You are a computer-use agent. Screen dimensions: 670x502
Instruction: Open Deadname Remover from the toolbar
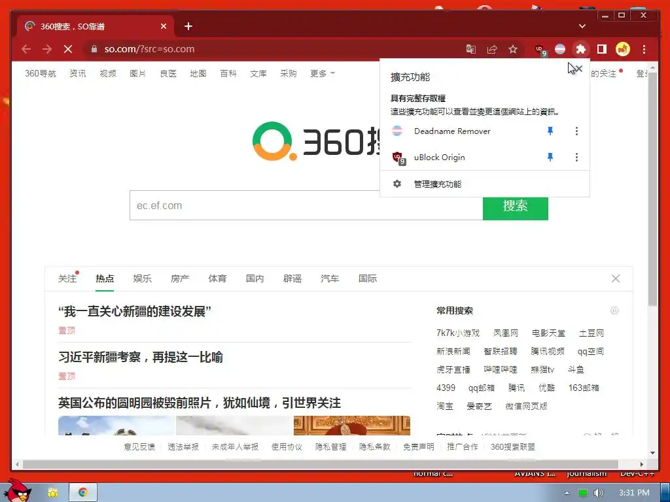560,50
